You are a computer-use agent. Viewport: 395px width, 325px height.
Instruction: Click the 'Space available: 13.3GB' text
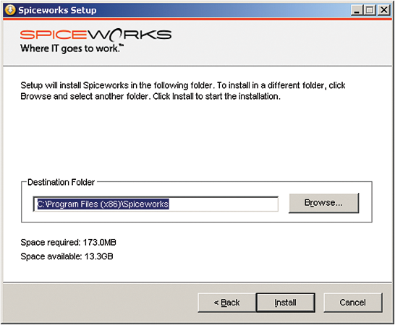tap(67, 256)
